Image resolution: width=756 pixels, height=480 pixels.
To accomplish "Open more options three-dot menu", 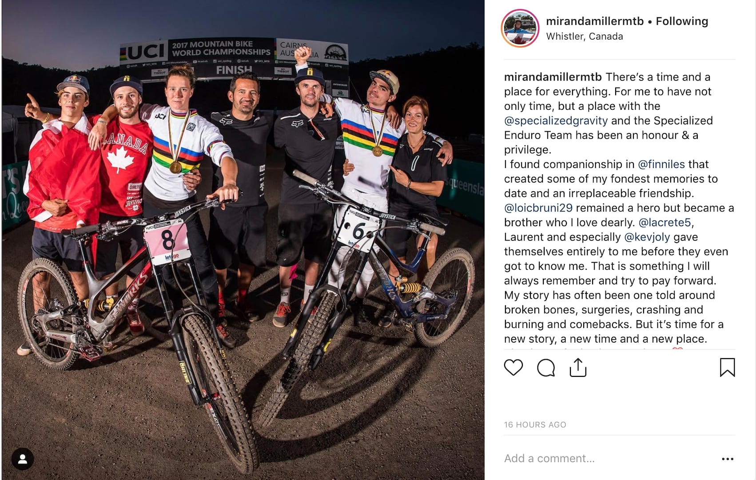I will (727, 459).
